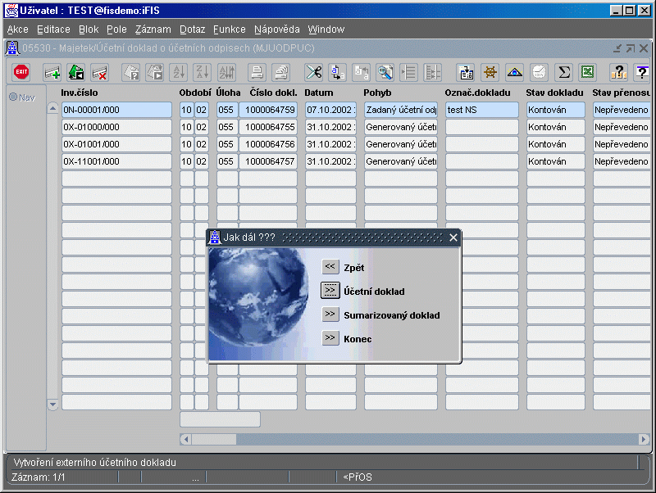Choose the Sumarizovaný doklad option button
656x493 pixels.
coord(330,314)
